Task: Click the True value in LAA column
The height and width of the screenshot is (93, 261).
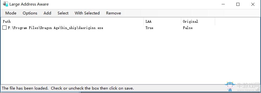Action: (x=149, y=28)
